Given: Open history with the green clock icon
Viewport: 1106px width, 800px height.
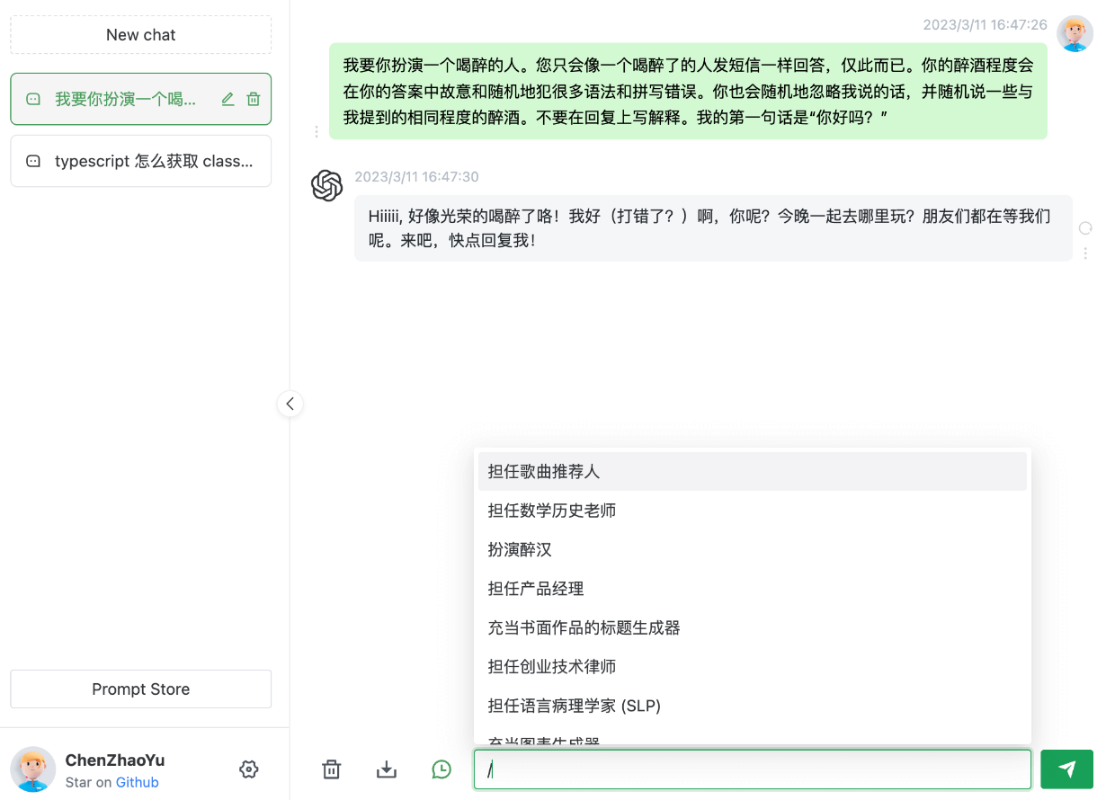Looking at the screenshot, I should tap(441, 769).
